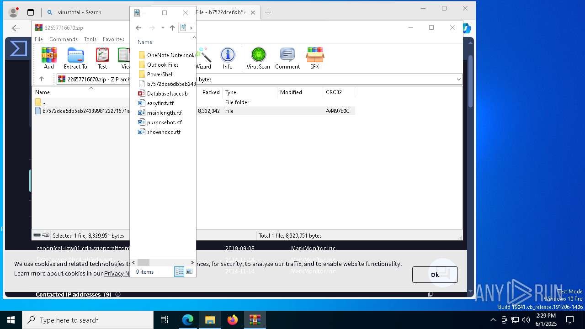Close the File b7572dce browser tab
This screenshot has height=329, width=585.
[x=252, y=12]
